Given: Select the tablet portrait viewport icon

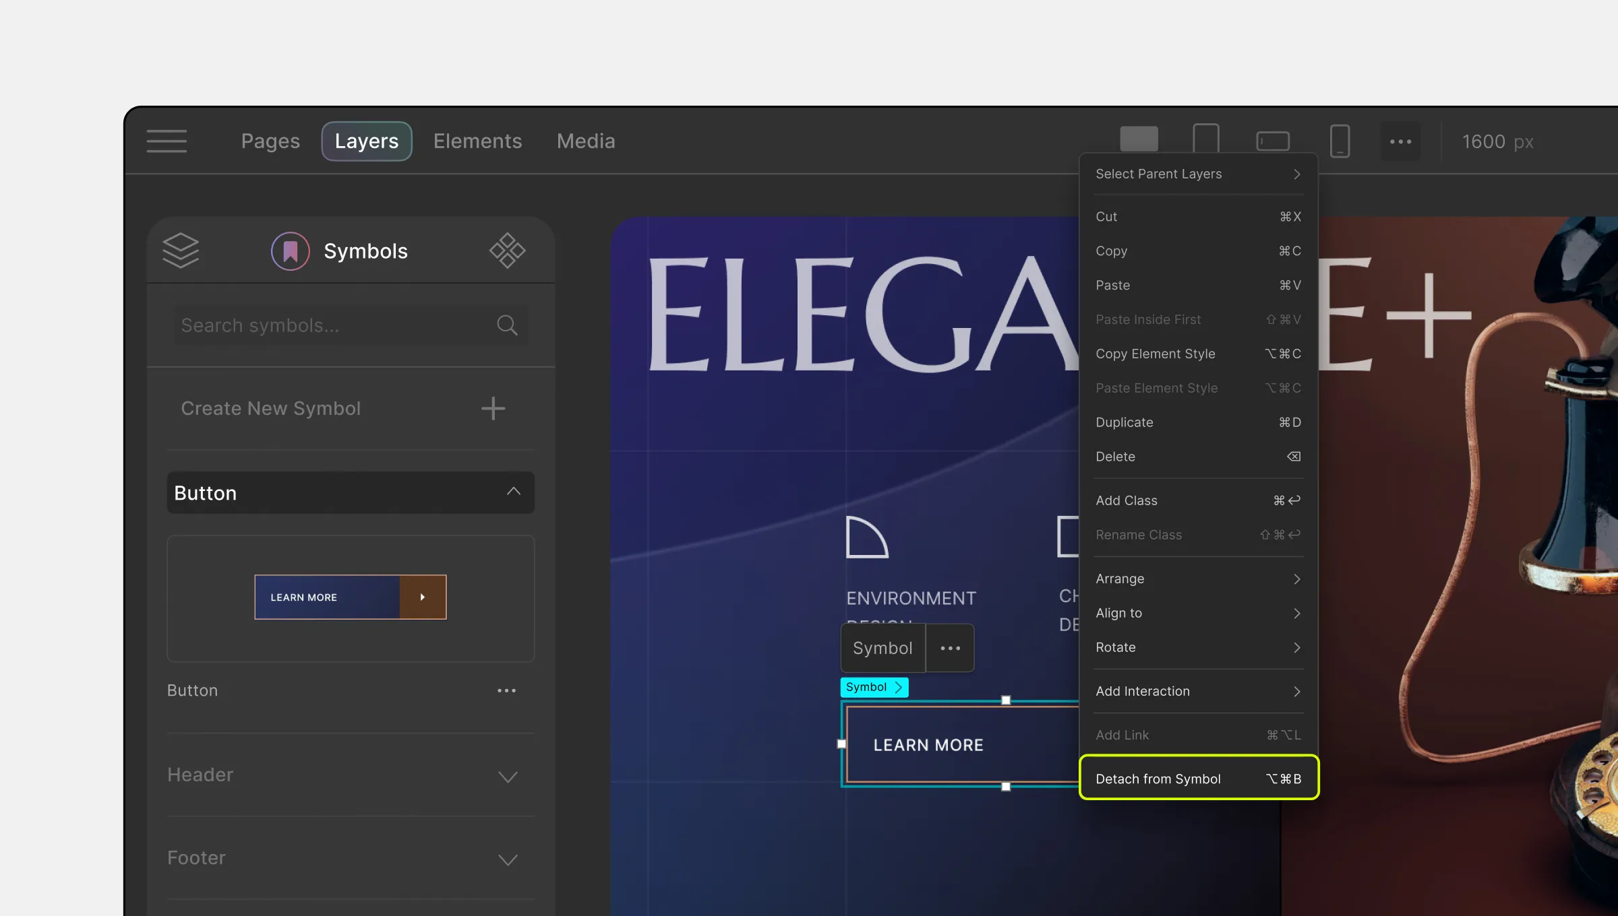Looking at the screenshot, I should point(1206,139).
